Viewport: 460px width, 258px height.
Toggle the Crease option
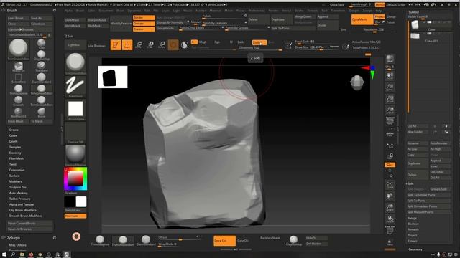coord(144,29)
